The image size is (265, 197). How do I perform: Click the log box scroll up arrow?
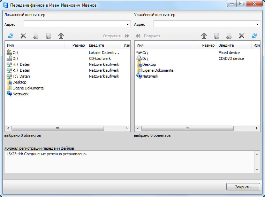point(257,154)
